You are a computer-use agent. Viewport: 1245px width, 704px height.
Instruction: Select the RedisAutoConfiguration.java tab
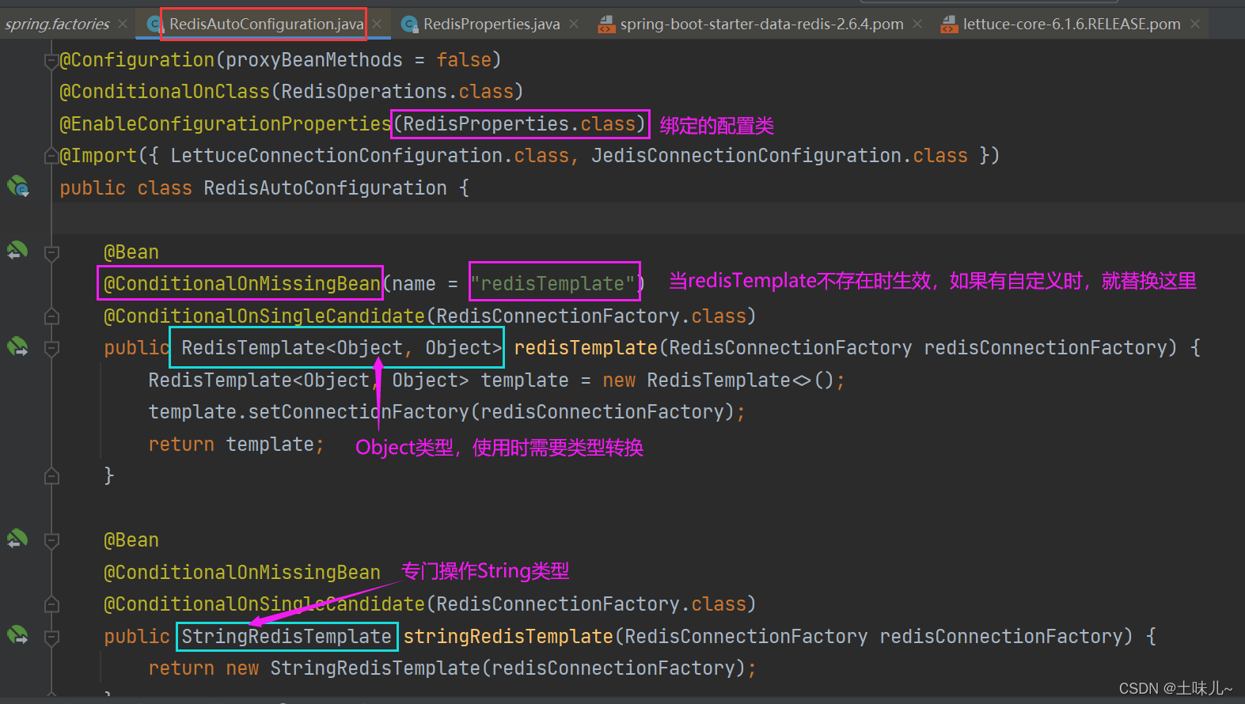pyautogui.click(x=266, y=25)
